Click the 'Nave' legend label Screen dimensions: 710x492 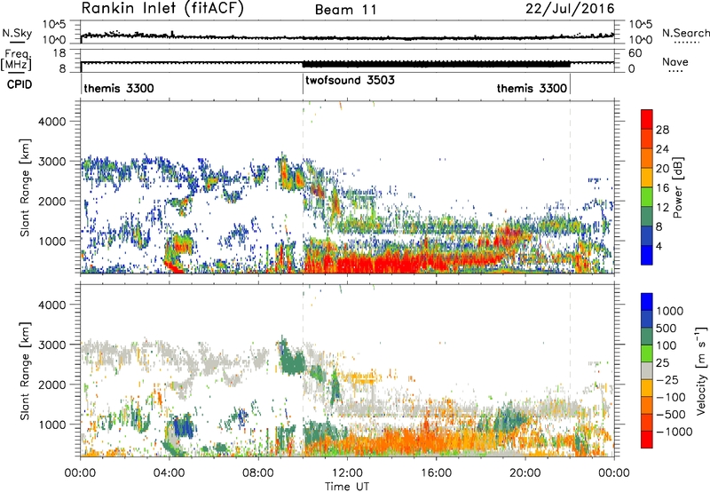675,62
